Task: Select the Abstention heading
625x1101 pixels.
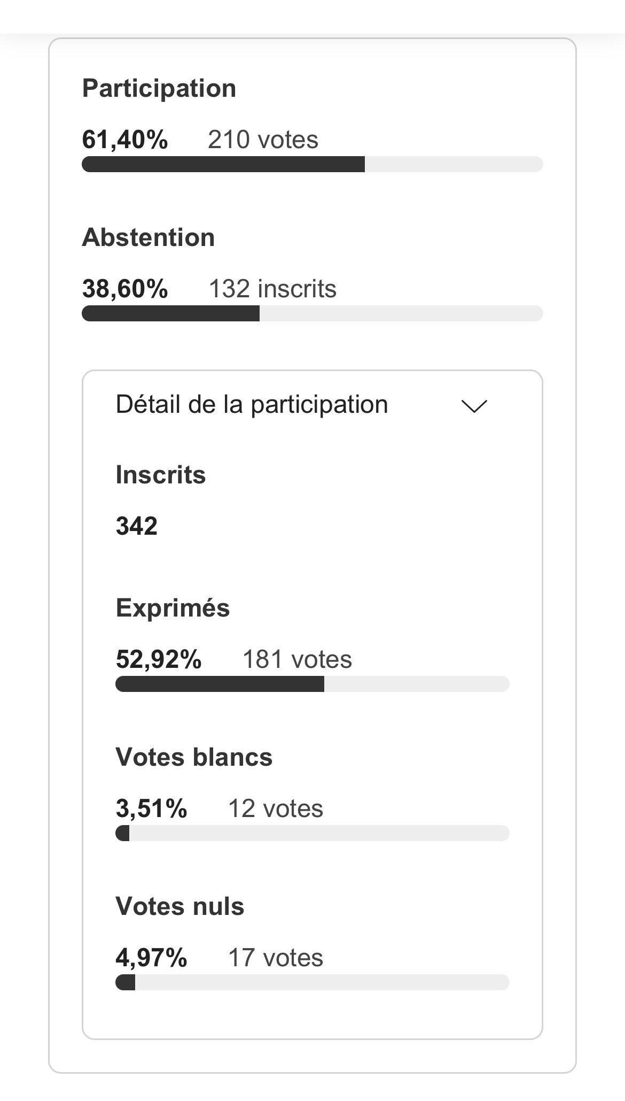Action: pos(149,237)
